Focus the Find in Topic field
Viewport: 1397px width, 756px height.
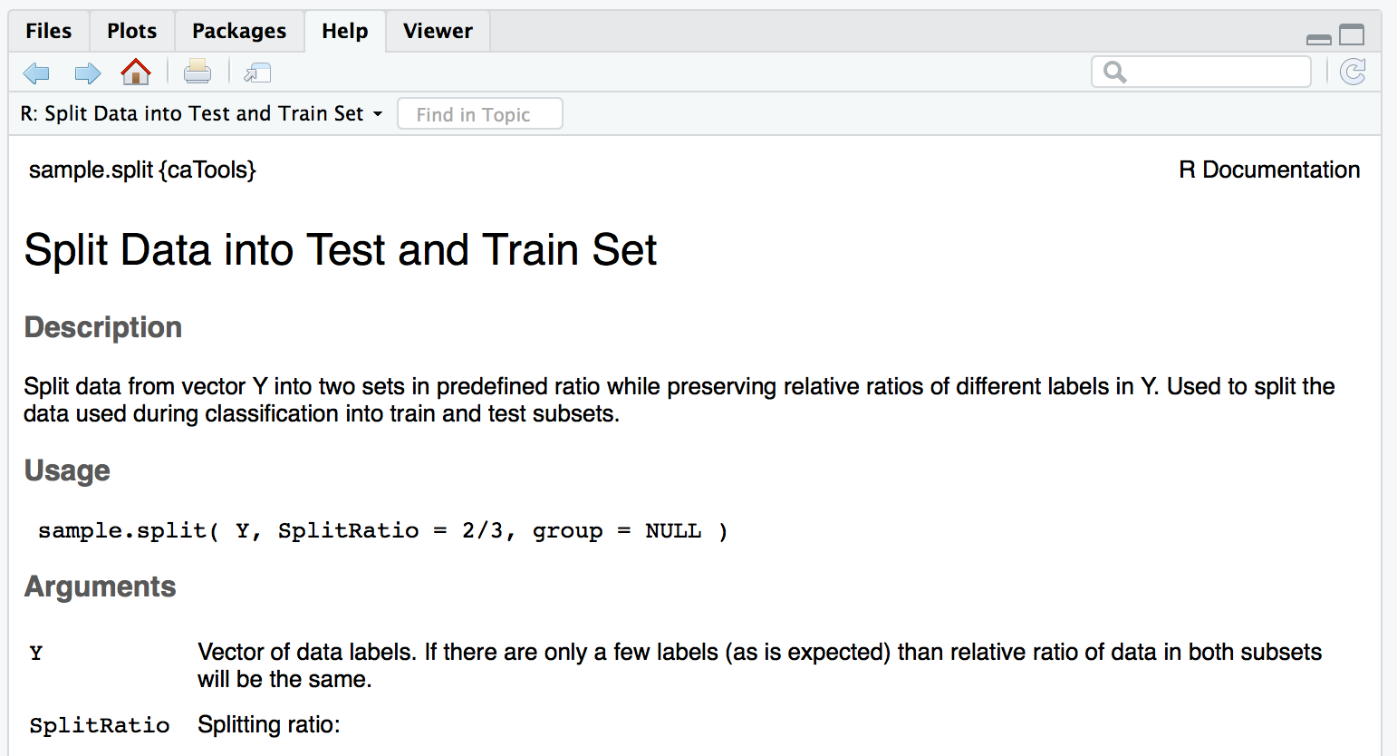pos(480,114)
